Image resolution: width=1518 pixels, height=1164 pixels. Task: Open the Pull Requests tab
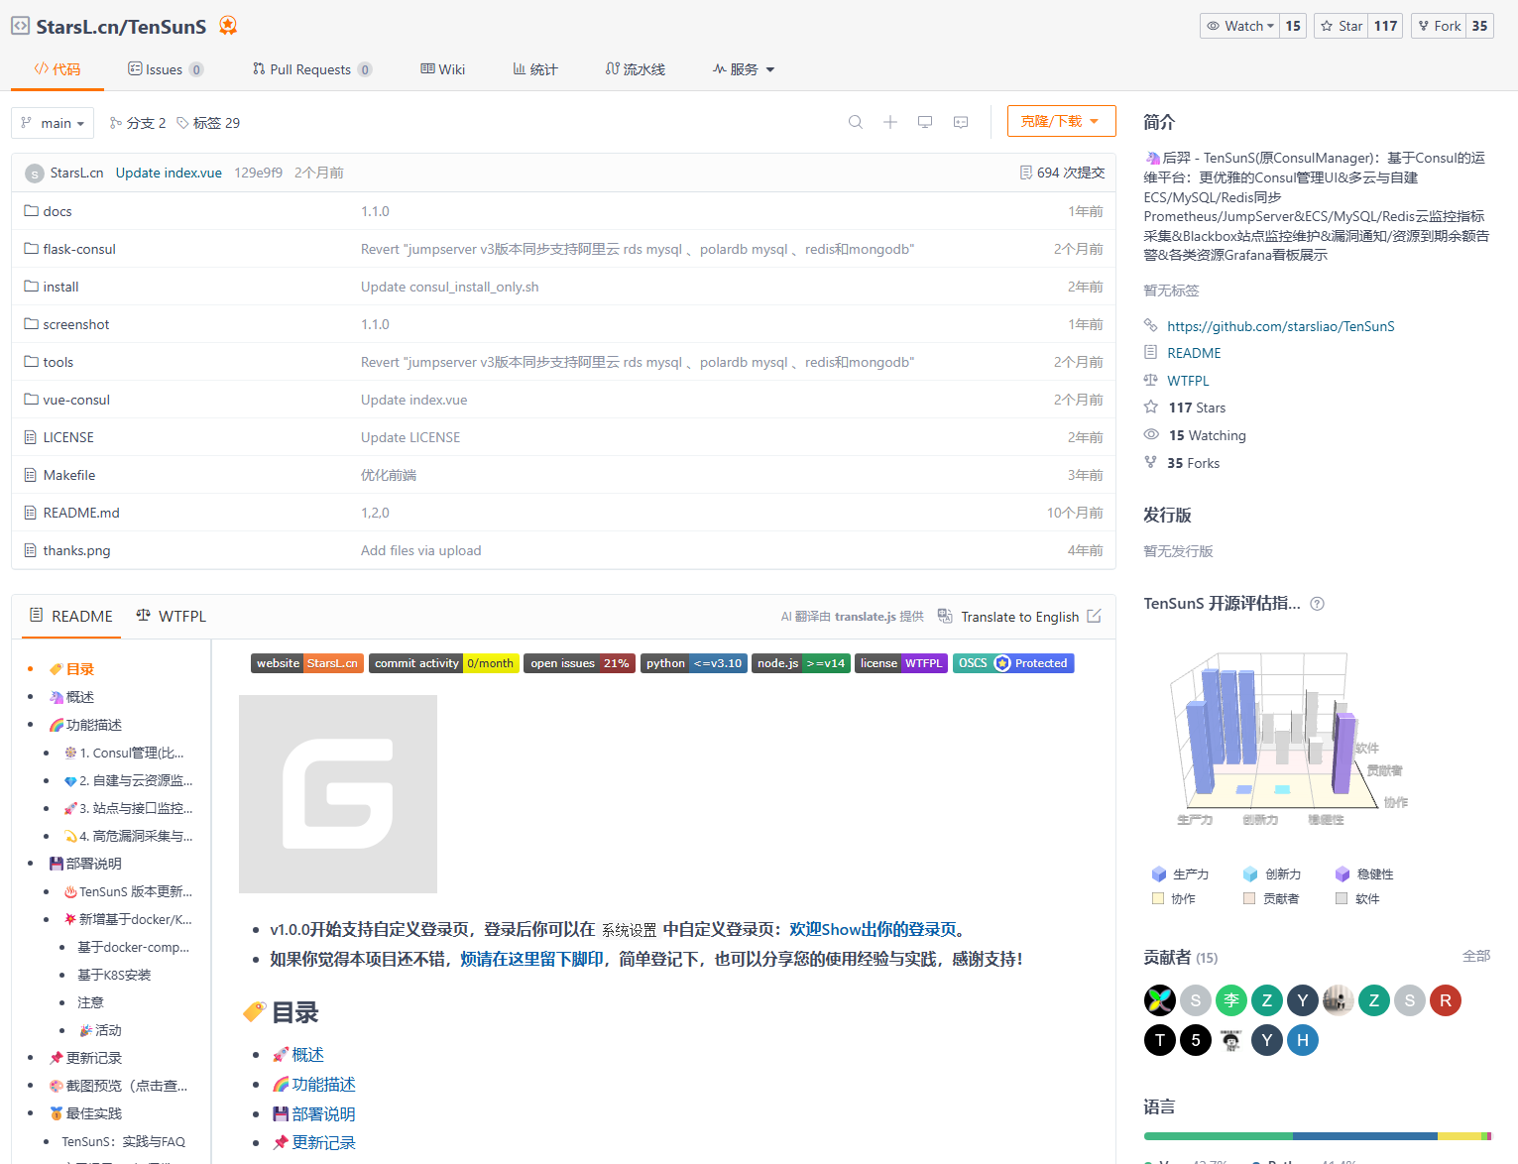tap(312, 69)
